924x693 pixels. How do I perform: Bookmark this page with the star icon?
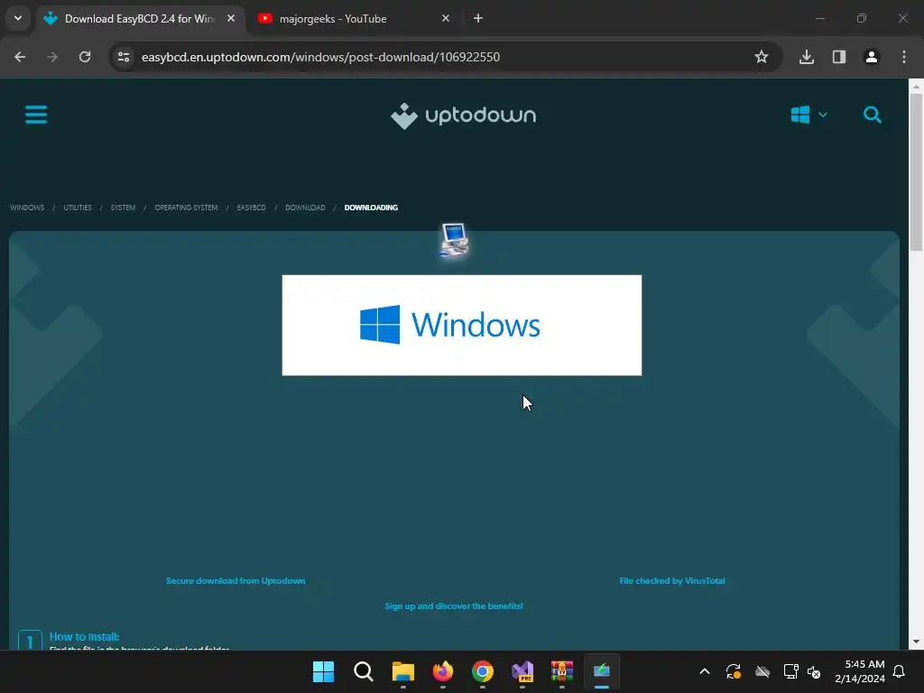(762, 57)
